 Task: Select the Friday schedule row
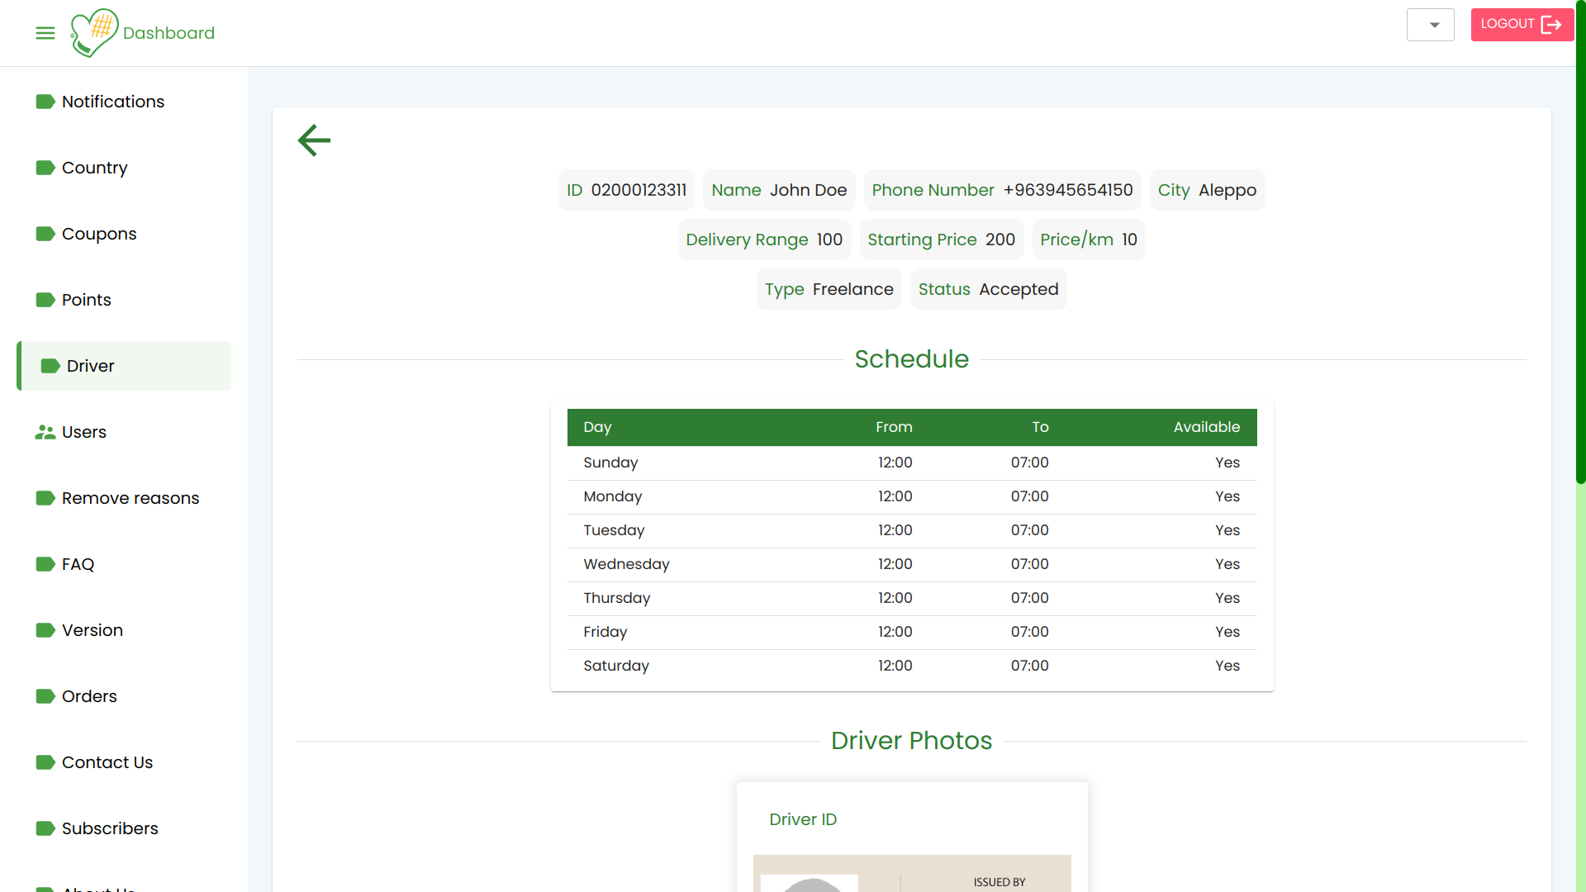912,632
